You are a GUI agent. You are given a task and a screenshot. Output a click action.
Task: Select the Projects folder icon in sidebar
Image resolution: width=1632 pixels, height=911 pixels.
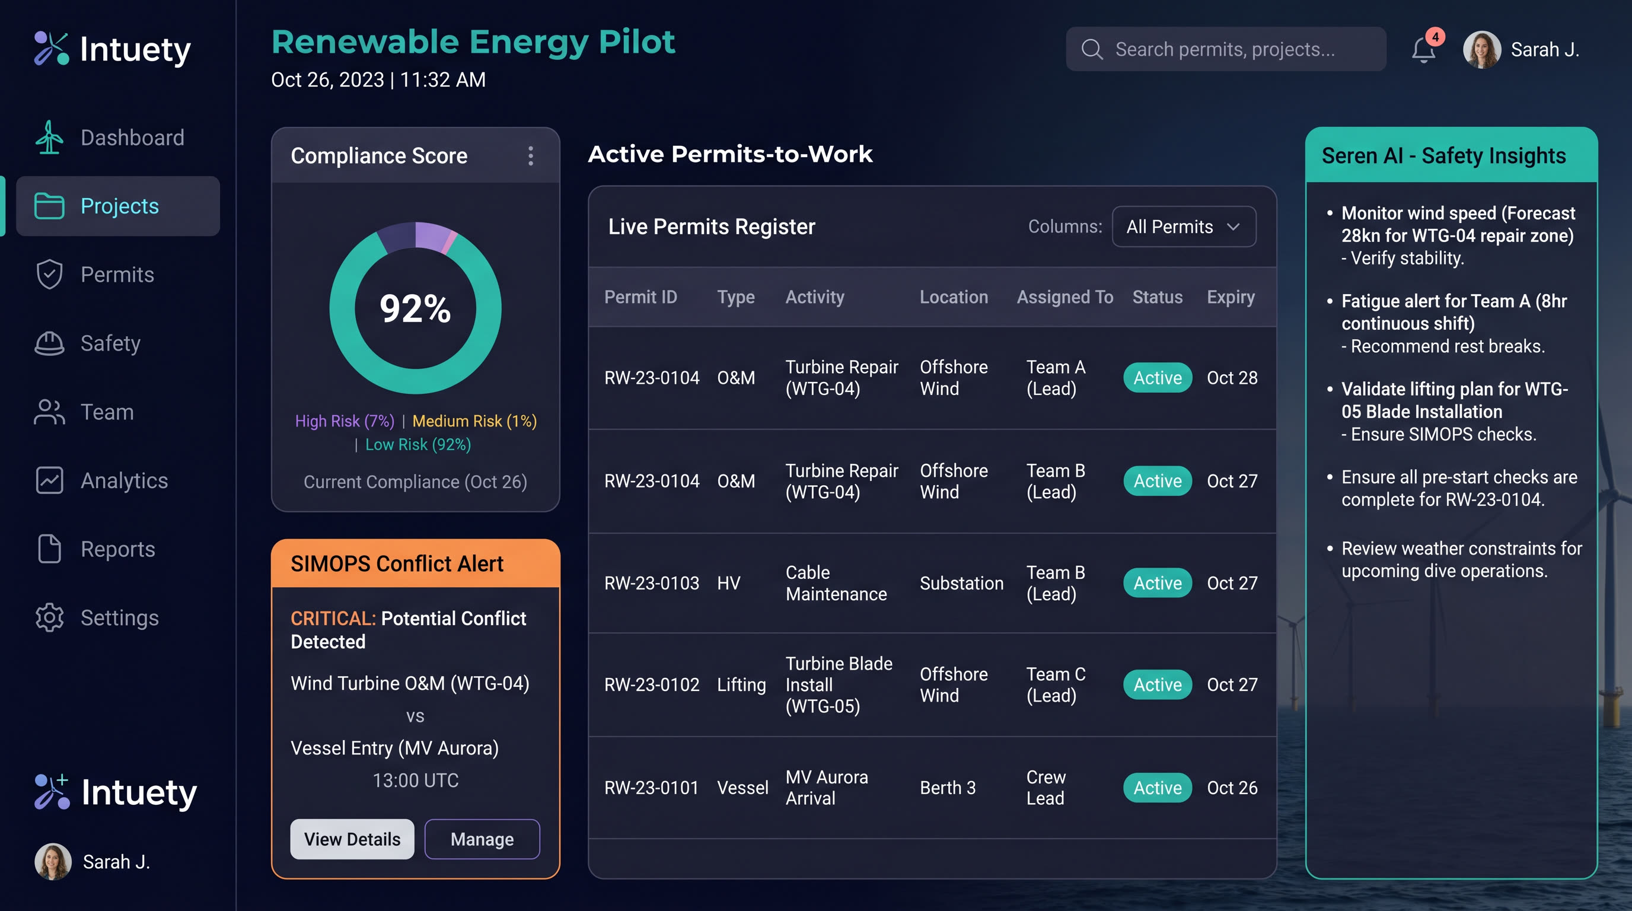pyautogui.click(x=49, y=206)
